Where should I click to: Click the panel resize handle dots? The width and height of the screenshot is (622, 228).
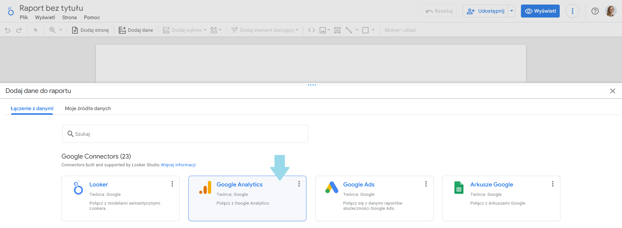(x=312, y=85)
